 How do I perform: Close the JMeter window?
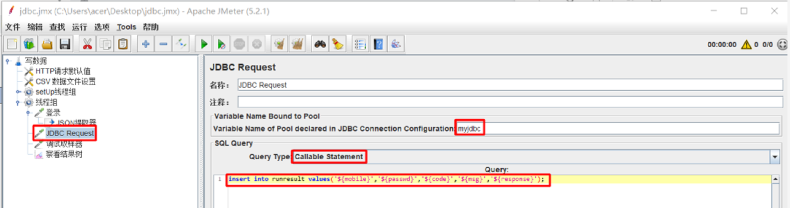coord(774,11)
